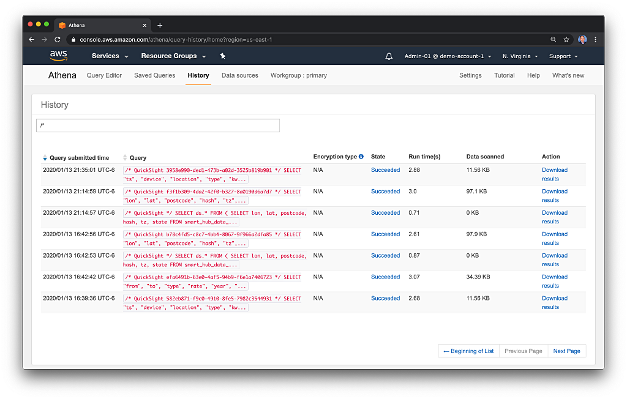Open query submitted at 16:42:42
The width and height of the screenshot is (627, 399).
coord(212,282)
